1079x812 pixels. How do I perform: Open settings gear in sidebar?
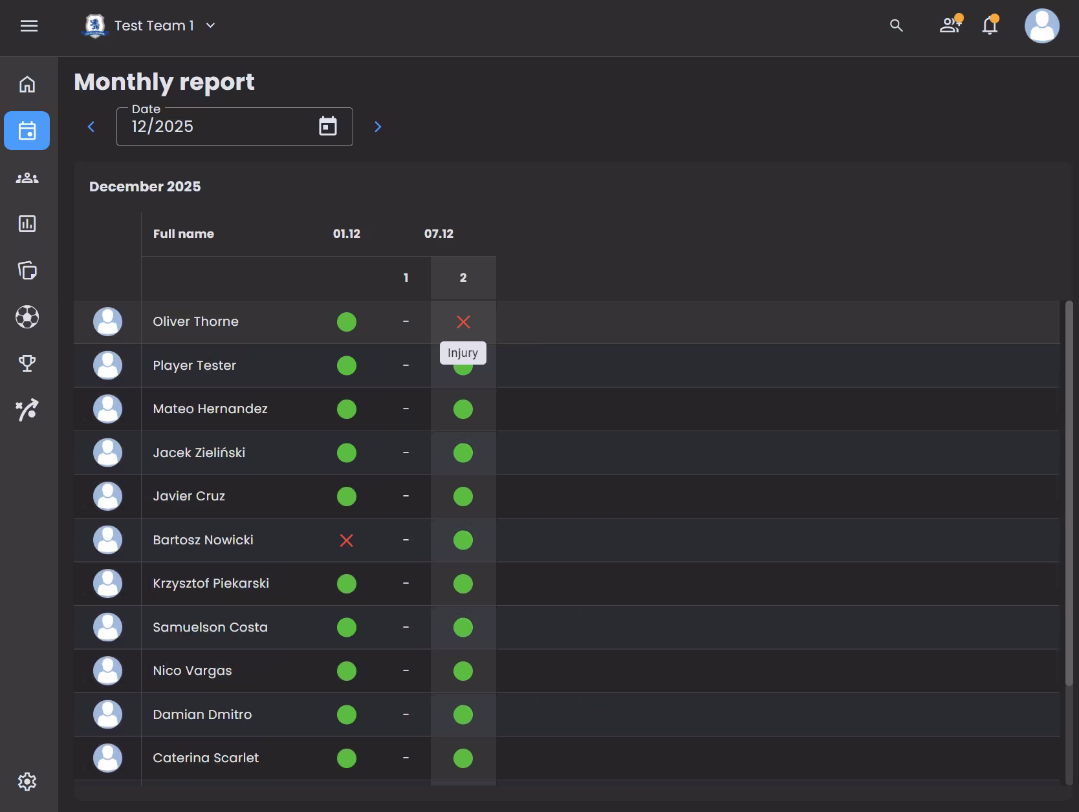click(27, 782)
